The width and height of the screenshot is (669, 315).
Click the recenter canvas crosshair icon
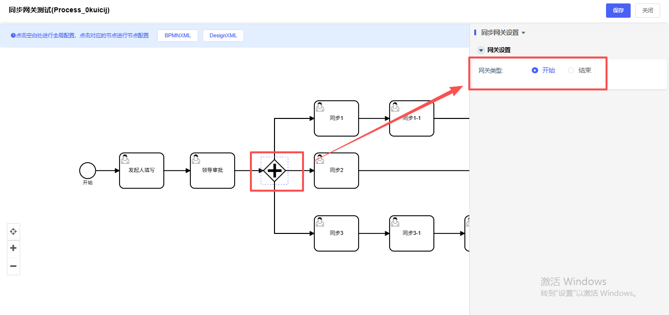[x=13, y=231]
